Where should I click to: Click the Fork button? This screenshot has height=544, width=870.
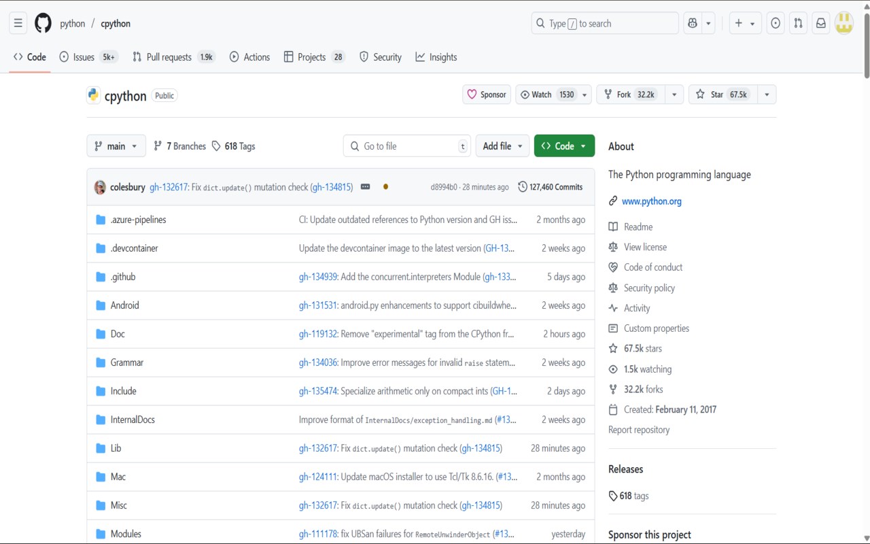(630, 95)
